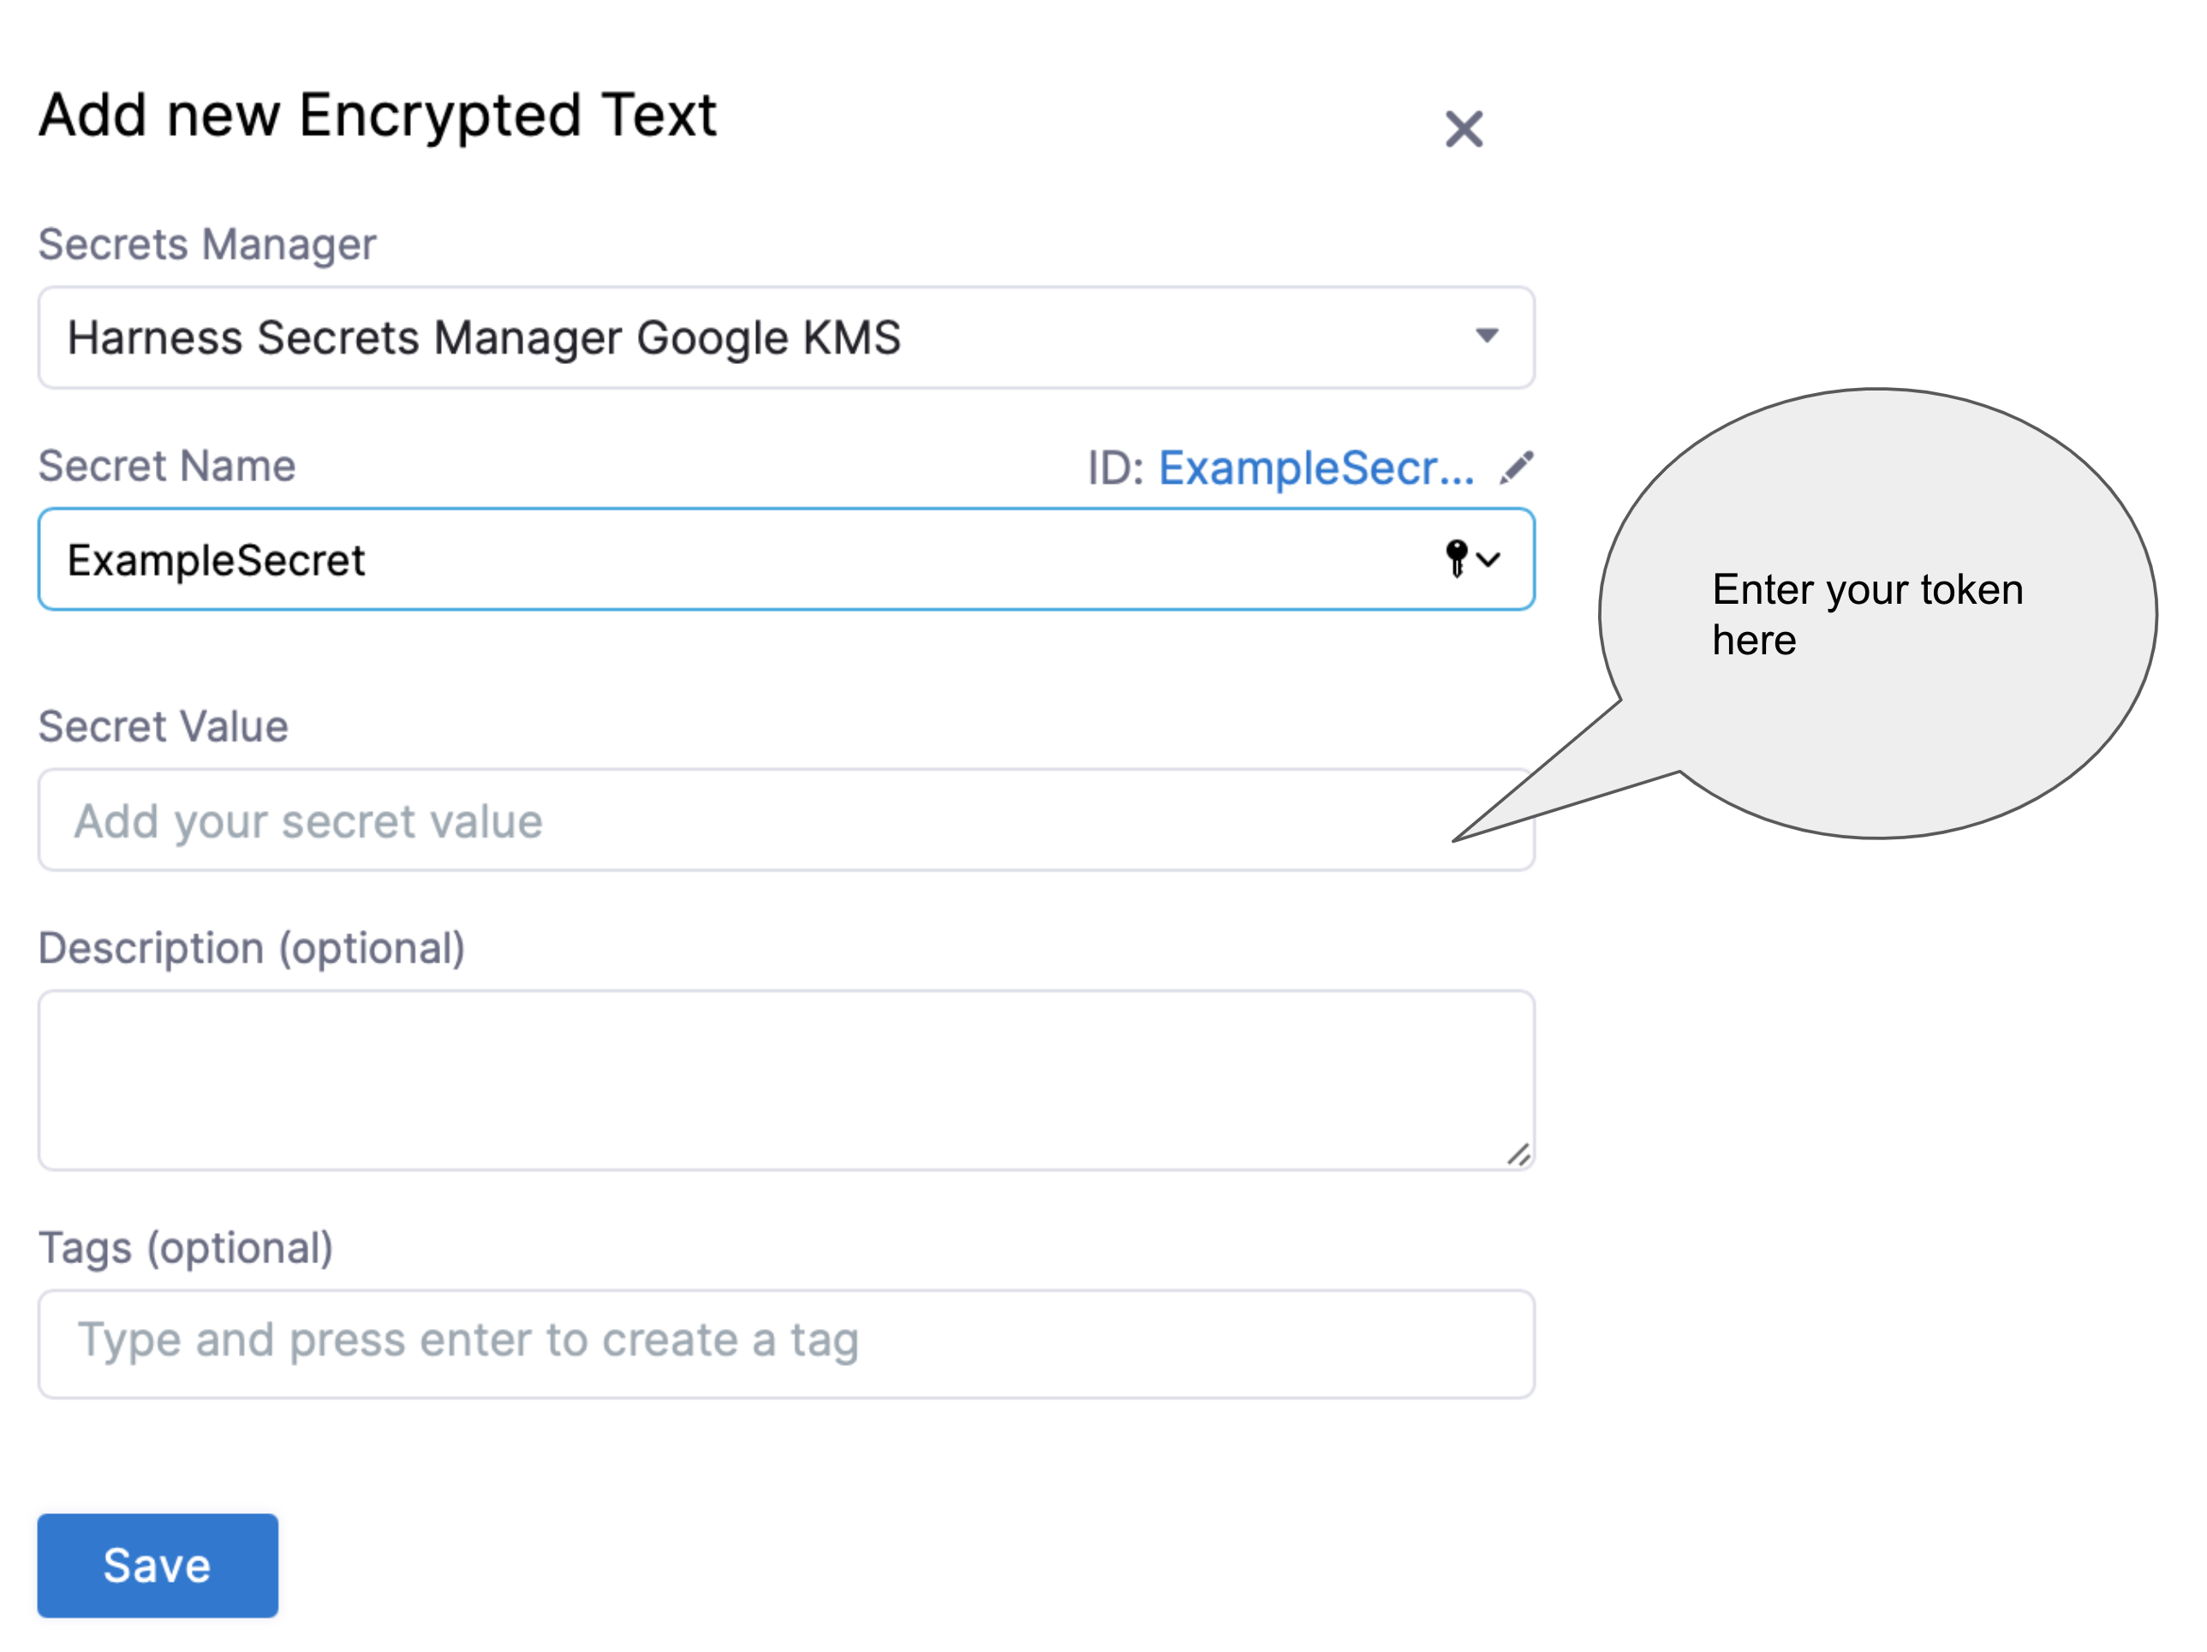Image resolution: width=2207 pixels, height=1652 pixels.
Task: Click the Tags (optional) label
Action: click(x=186, y=1248)
